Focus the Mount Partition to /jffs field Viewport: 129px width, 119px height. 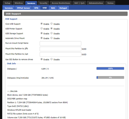pos(60,49)
